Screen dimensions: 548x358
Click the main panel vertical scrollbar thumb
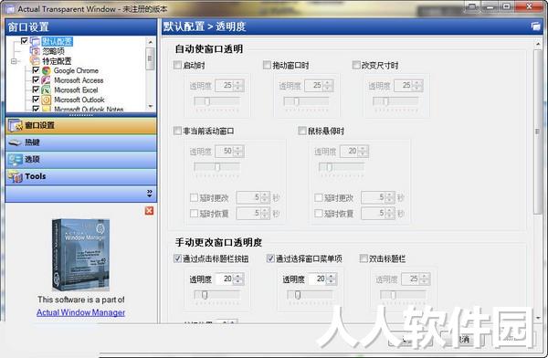click(538, 132)
